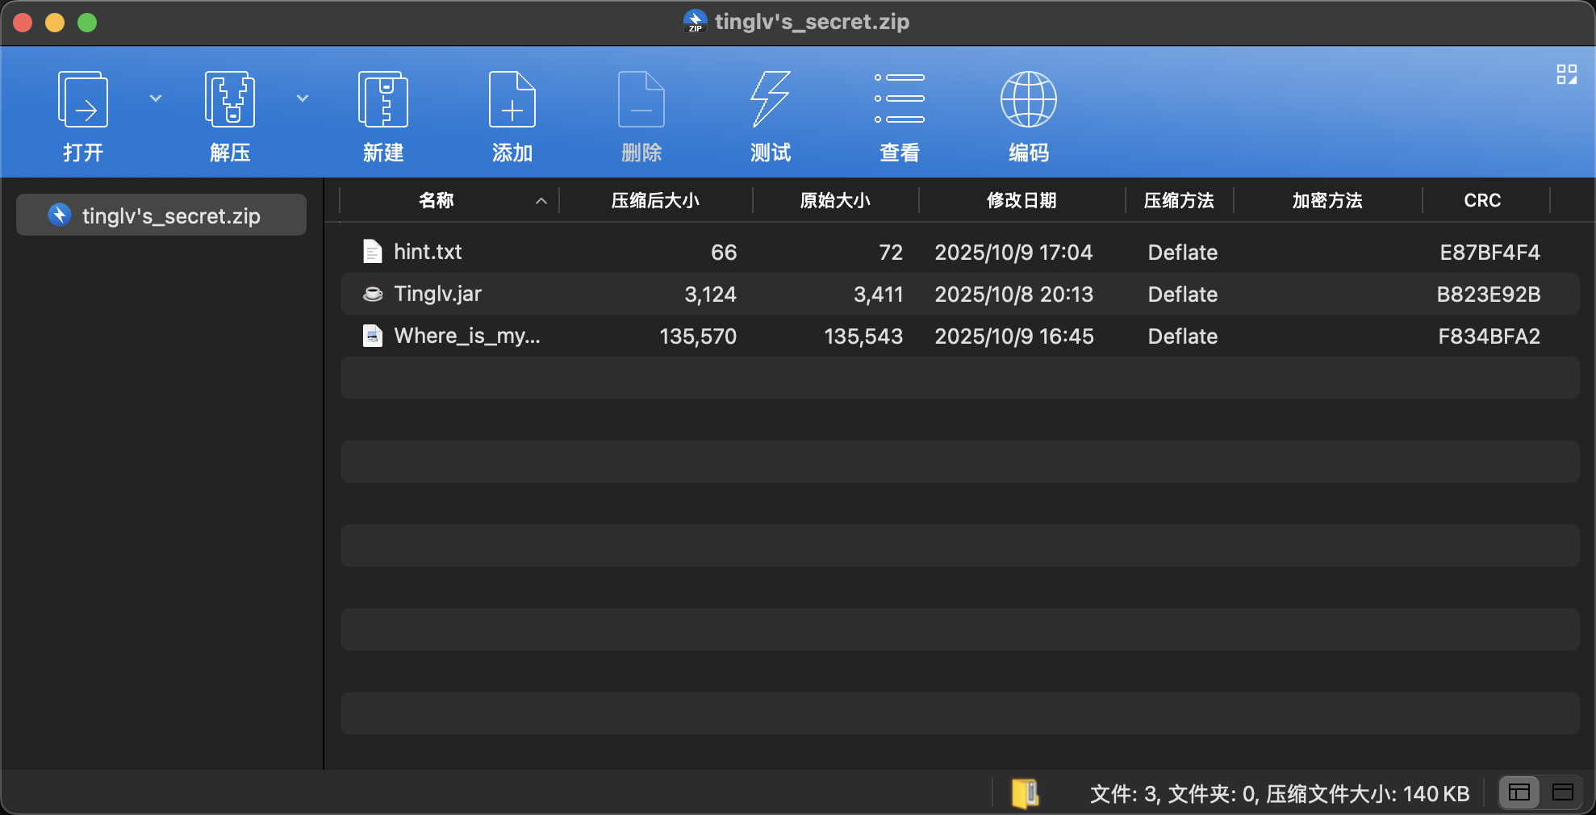This screenshot has height=815, width=1596.
Task: Sort files by 原始大小 column header
Action: click(x=835, y=200)
